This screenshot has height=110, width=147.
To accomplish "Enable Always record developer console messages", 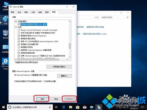I will coord(19,30).
